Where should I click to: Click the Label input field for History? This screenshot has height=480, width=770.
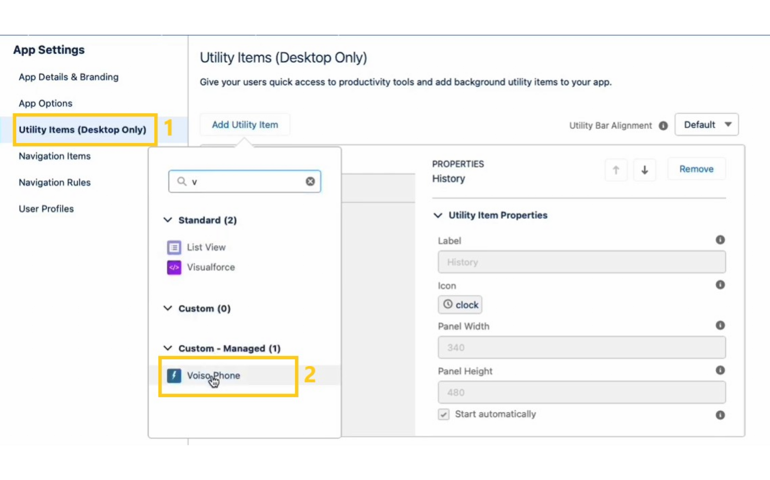(x=582, y=261)
